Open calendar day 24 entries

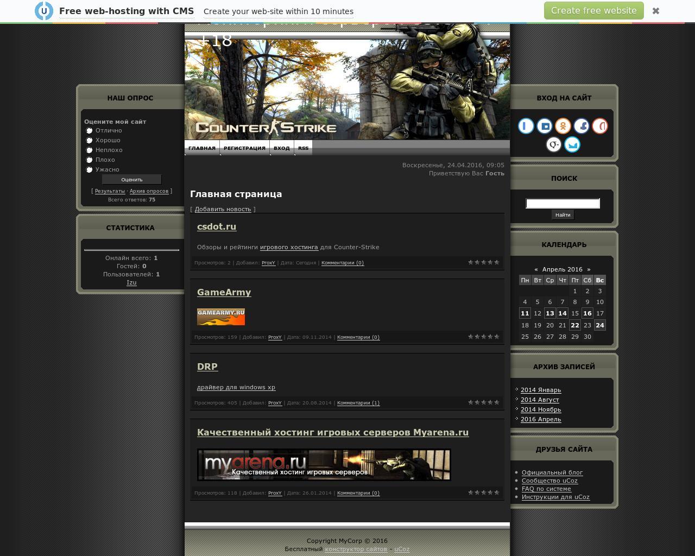(x=600, y=325)
